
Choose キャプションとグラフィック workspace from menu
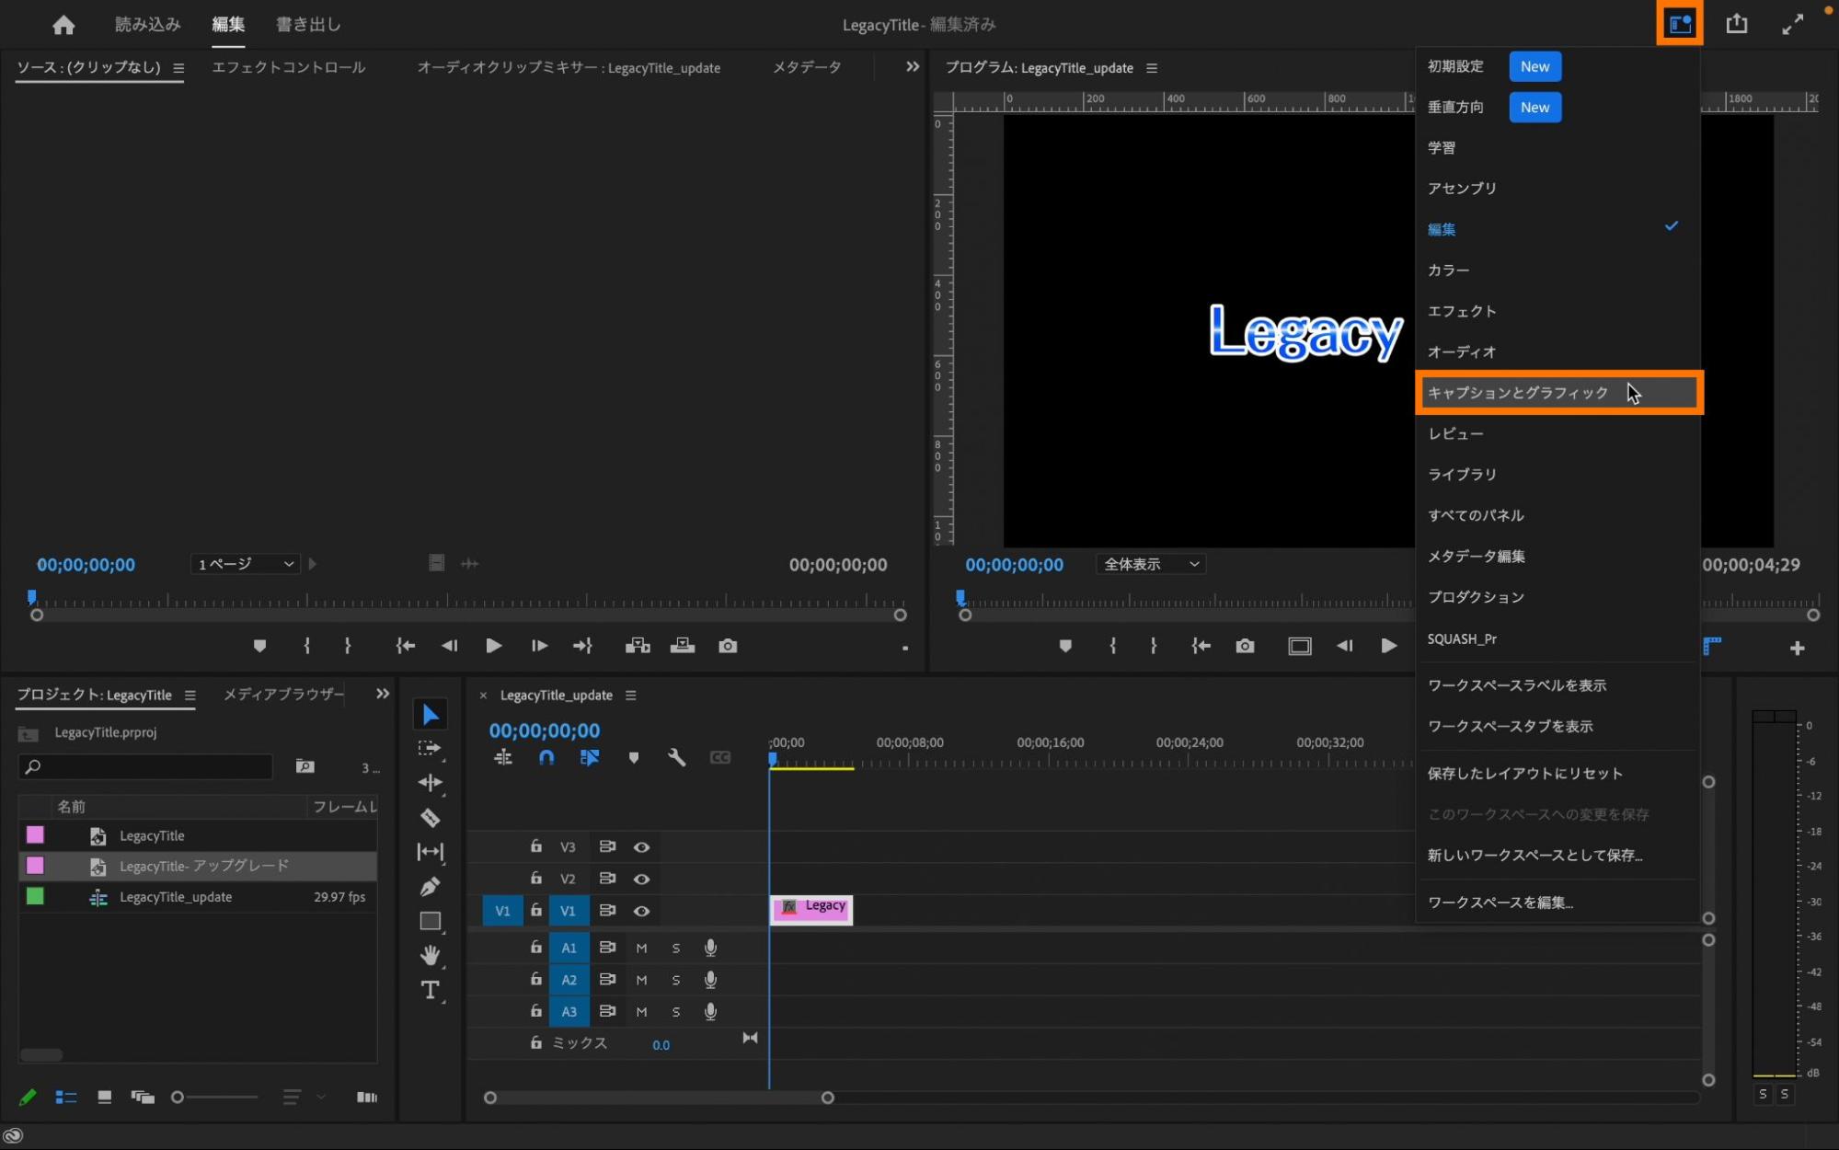[x=1518, y=393]
